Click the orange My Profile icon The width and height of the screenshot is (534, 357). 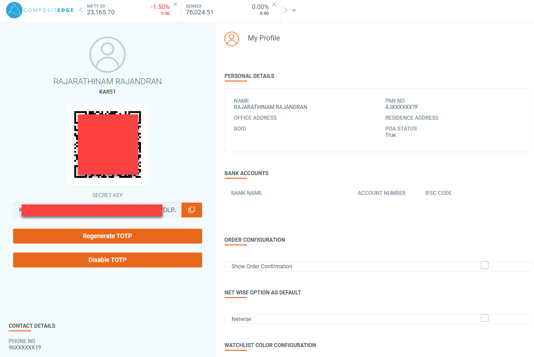pyautogui.click(x=231, y=39)
